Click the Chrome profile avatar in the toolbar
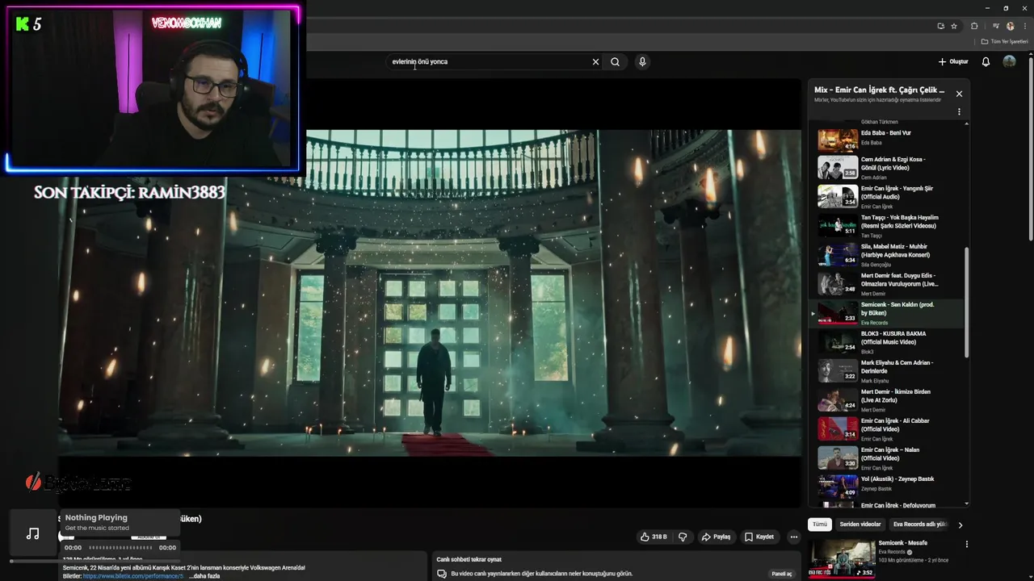The width and height of the screenshot is (1034, 581). coord(1010,26)
